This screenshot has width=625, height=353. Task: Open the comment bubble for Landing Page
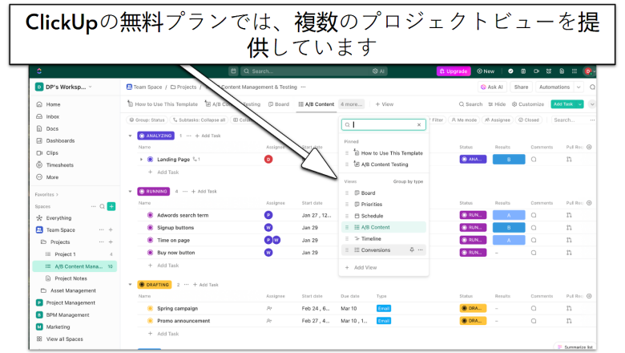click(534, 159)
